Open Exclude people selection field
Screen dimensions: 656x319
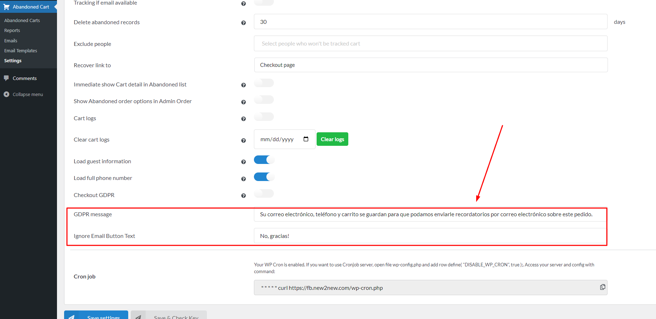(431, 44)
